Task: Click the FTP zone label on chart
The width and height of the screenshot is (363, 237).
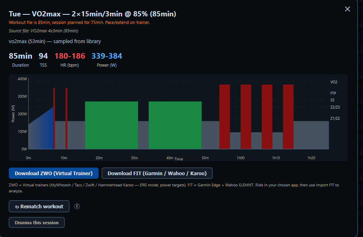Action: point(333,93)
